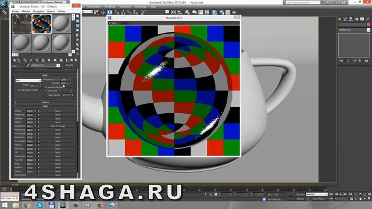Select the Map channel radio button
Image resolution: width=372 pixels, height=209 pixels.
click(46, 95)
